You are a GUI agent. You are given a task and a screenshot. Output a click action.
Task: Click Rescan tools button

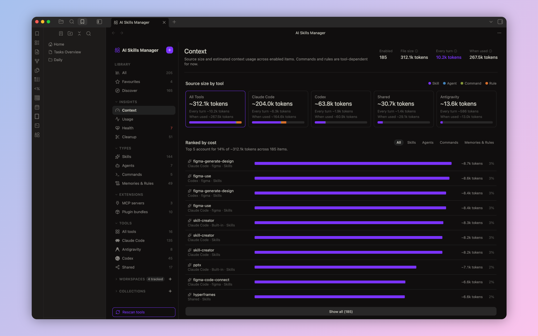(144, 312)
